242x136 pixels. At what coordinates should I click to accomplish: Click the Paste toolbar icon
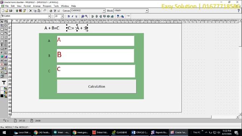click(x=39, y=11)
